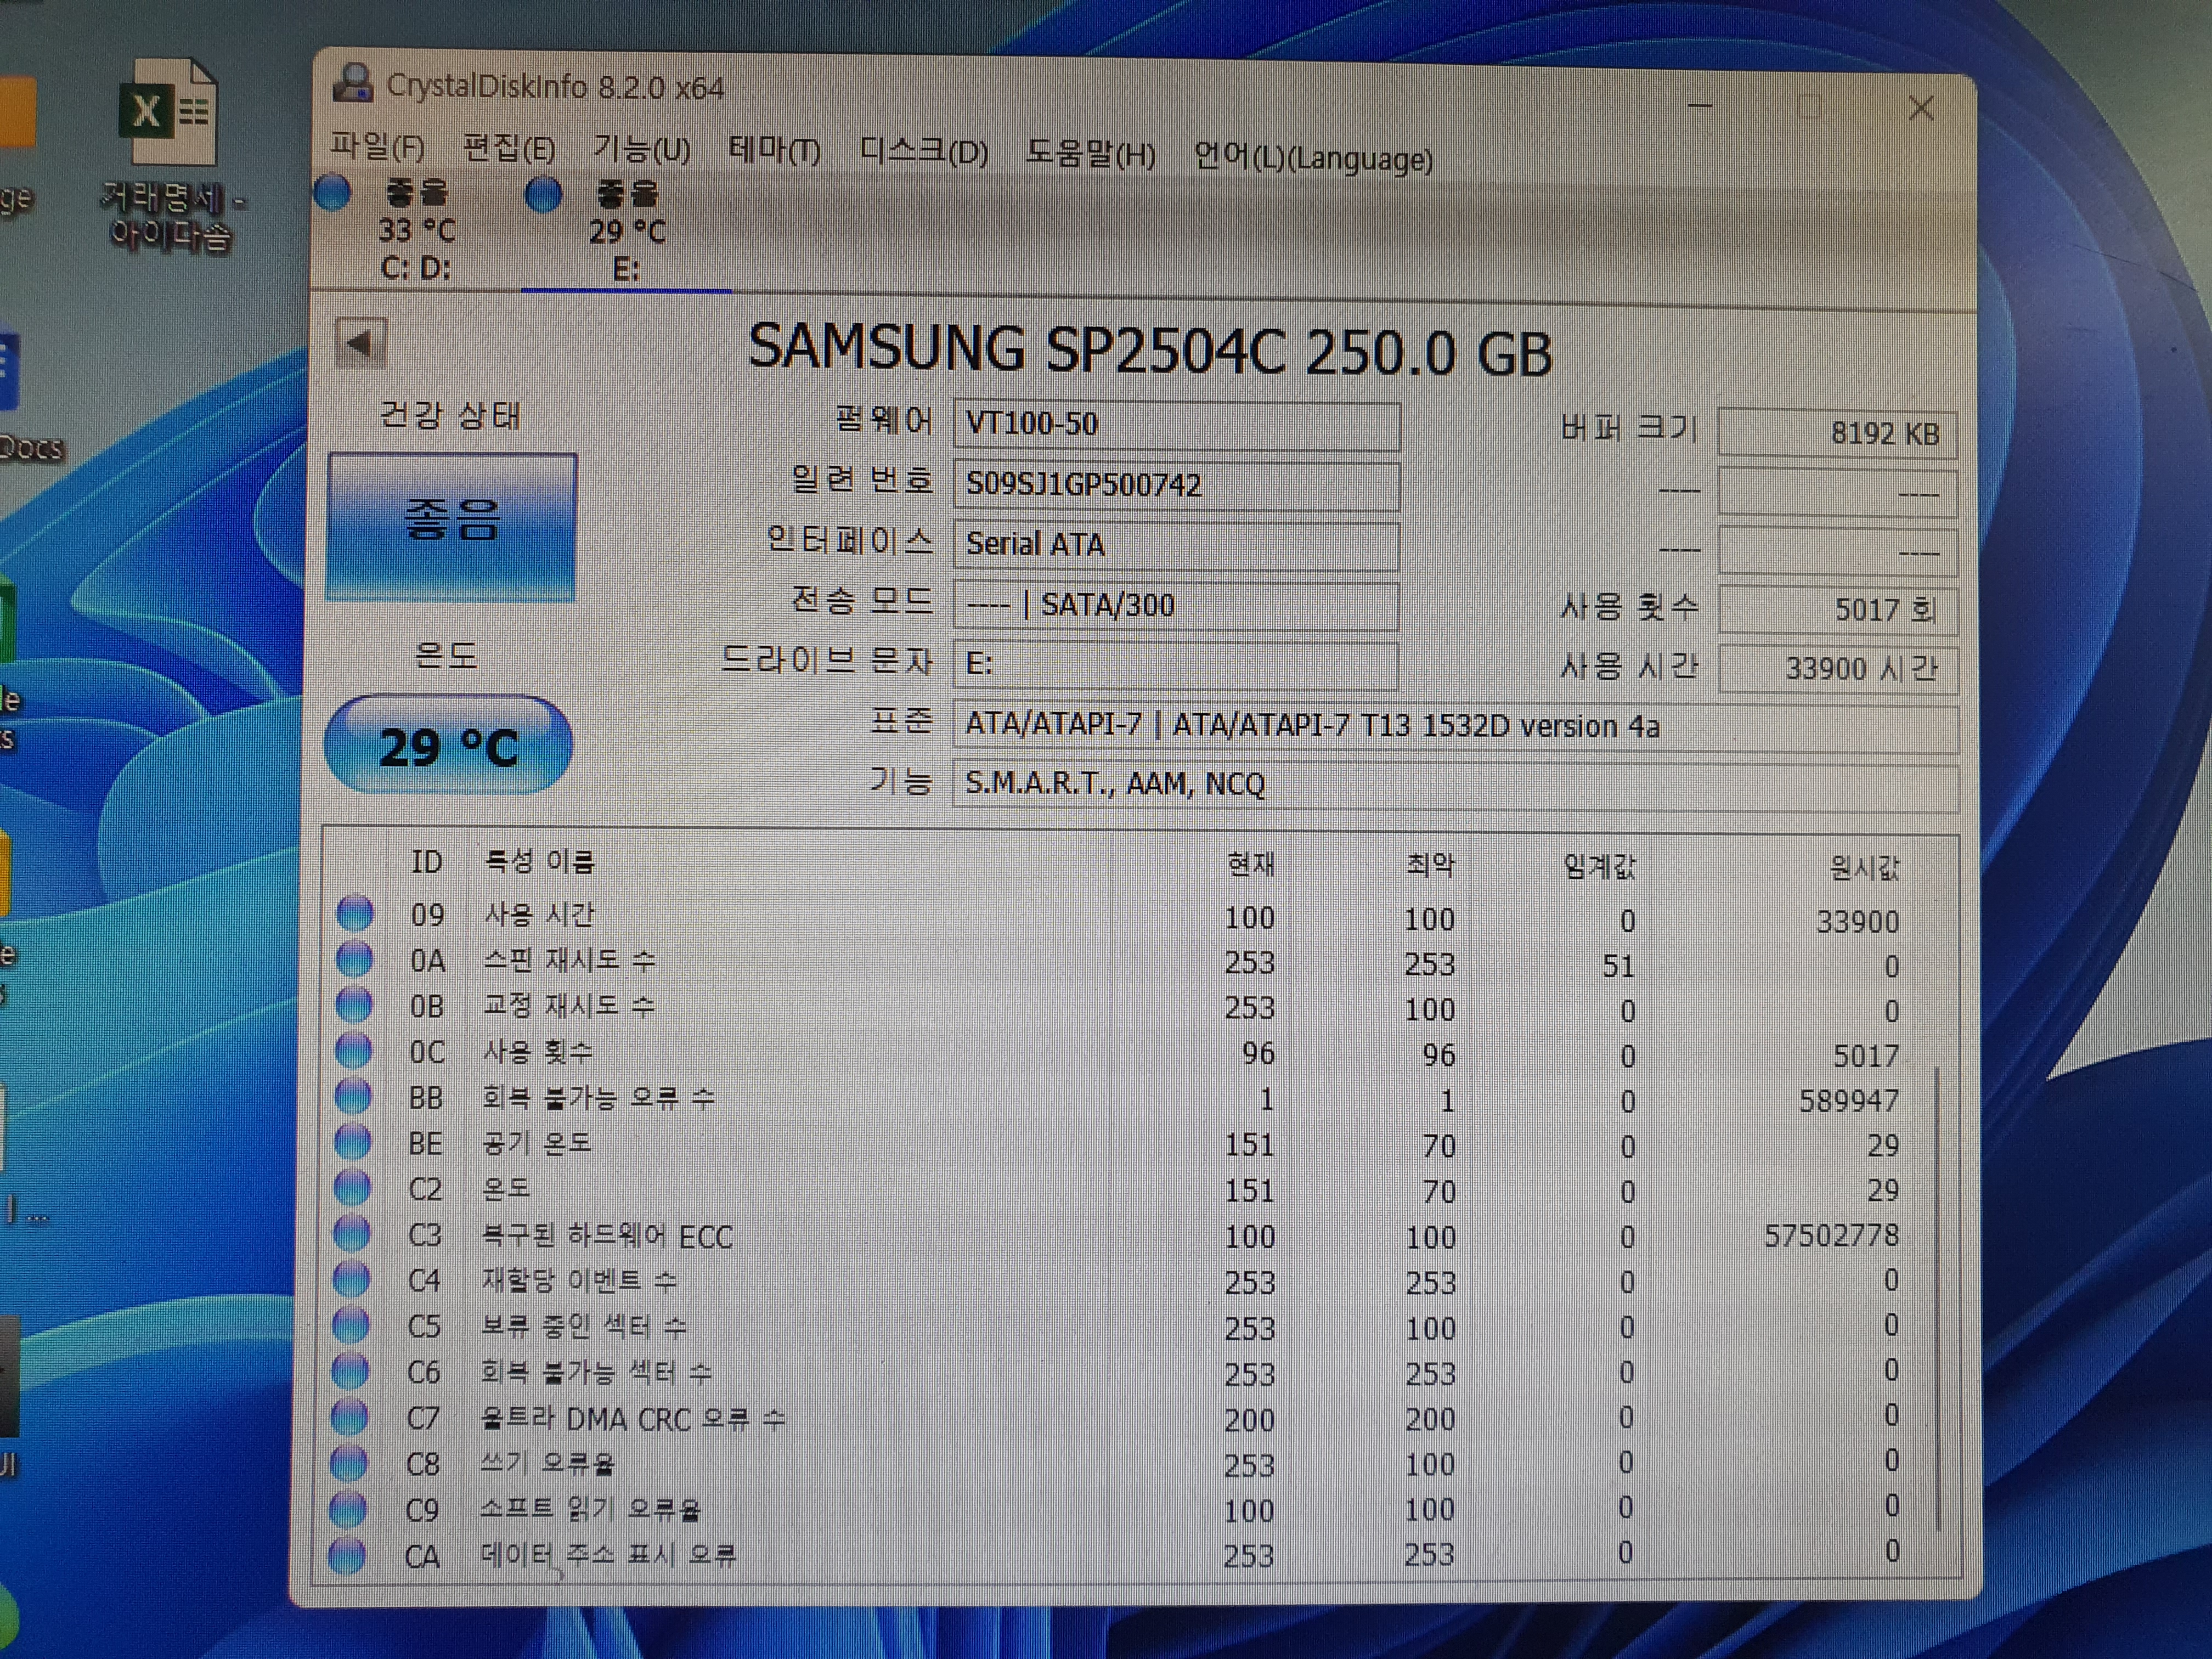This screenshot has width=2212, height=1659.
Task: Click the serial number field S09SJ1GP500742
Action: coord(1176,486)
